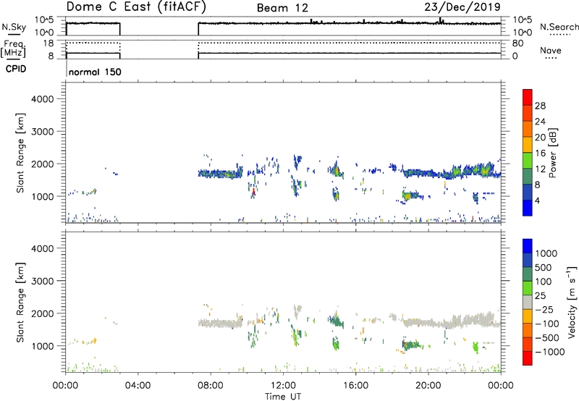
Task: Click the '04:00' time tick label
Action: (138, 386)
